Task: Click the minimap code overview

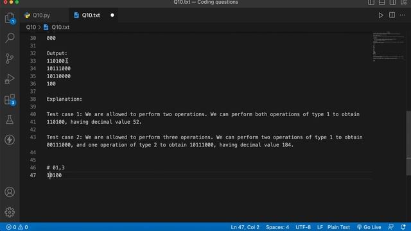Action: click(388, 47)
